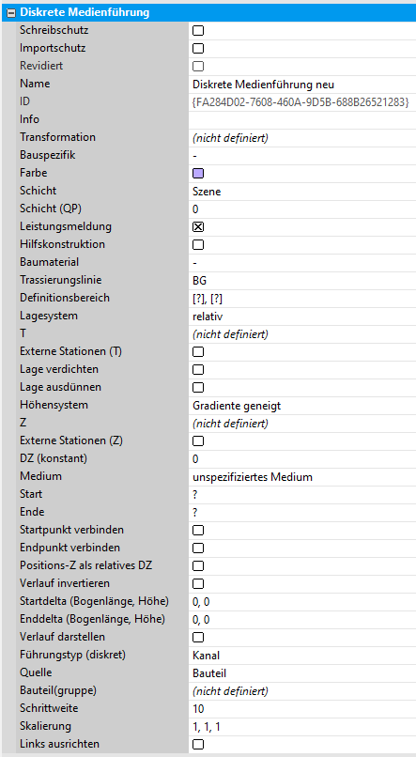
Task: Toggle Verlauf invertieren checkbox
Action: (x=198, y=584)
